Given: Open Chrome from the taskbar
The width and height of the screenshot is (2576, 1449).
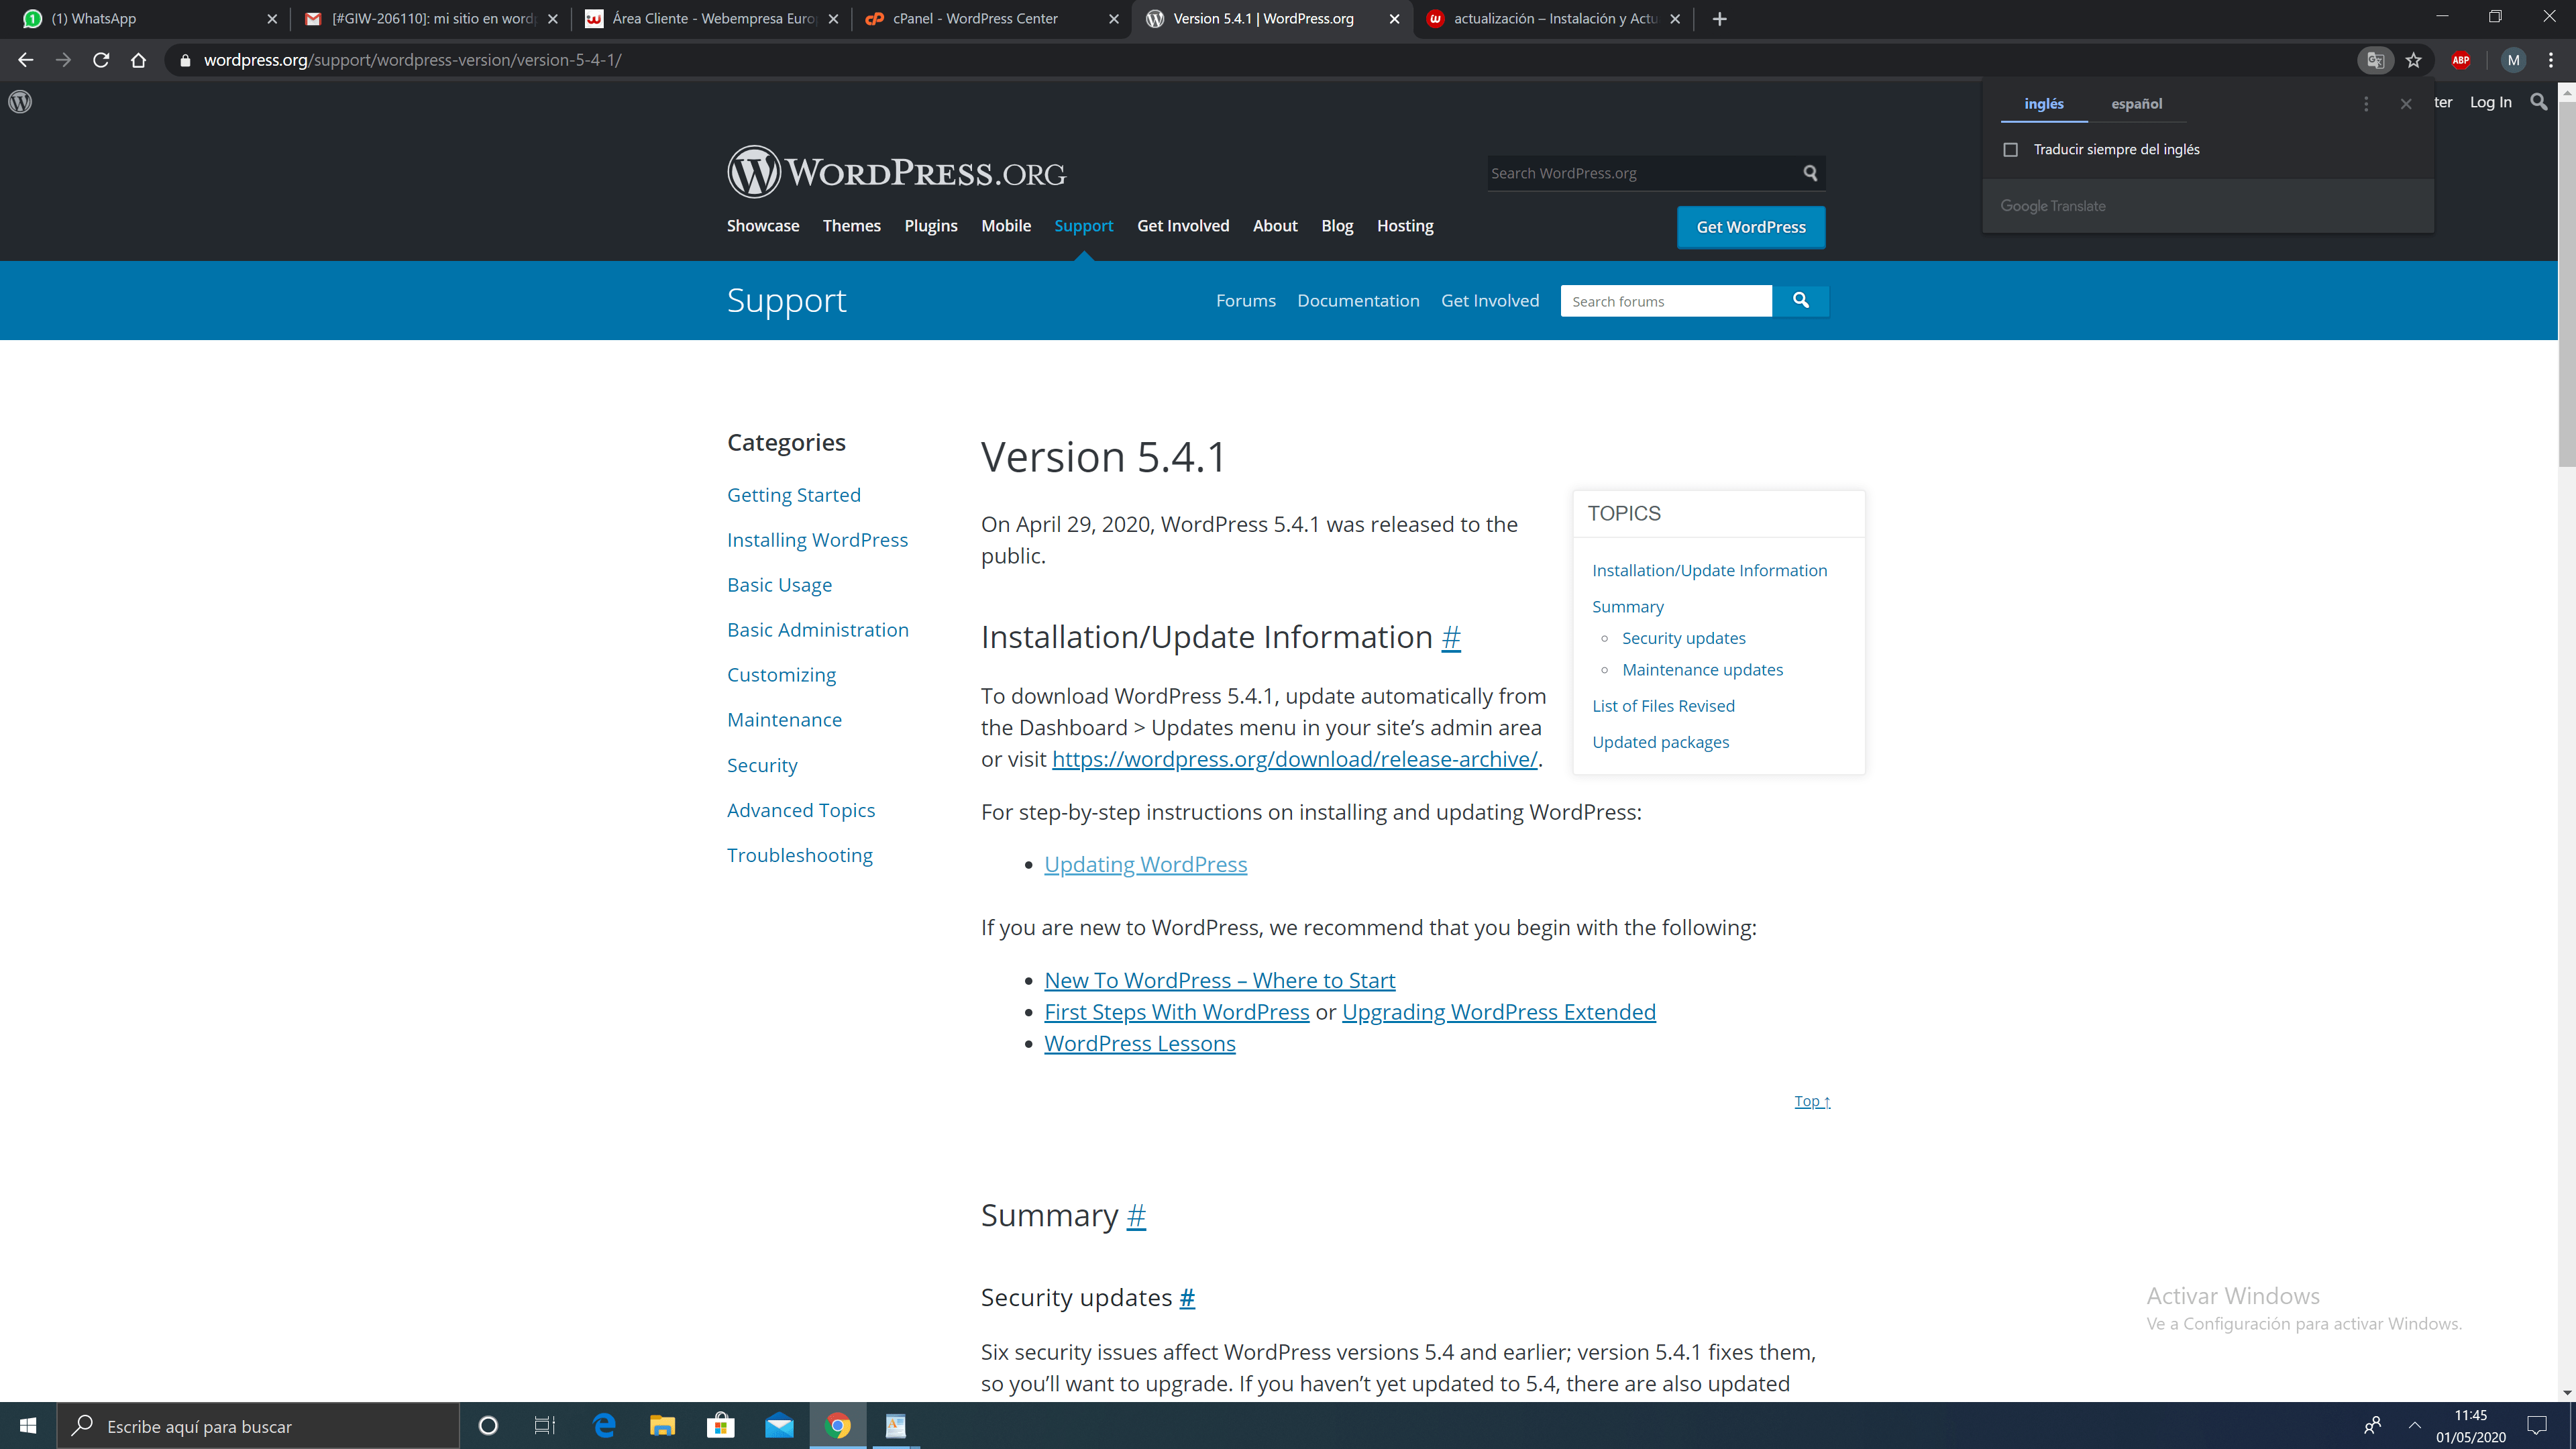Looking at the screenshot, I should 838,1426.
